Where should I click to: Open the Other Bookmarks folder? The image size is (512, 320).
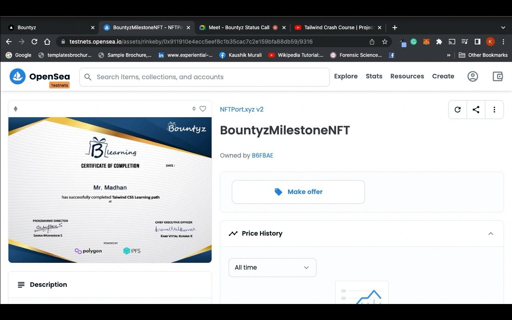coord(483,55)
